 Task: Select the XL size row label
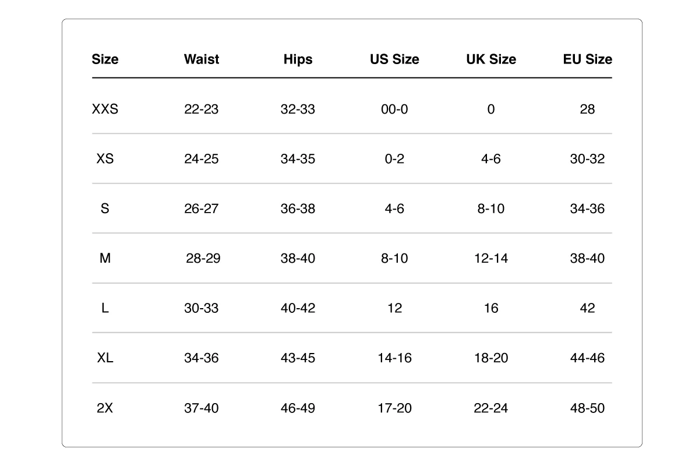point(105,358)
